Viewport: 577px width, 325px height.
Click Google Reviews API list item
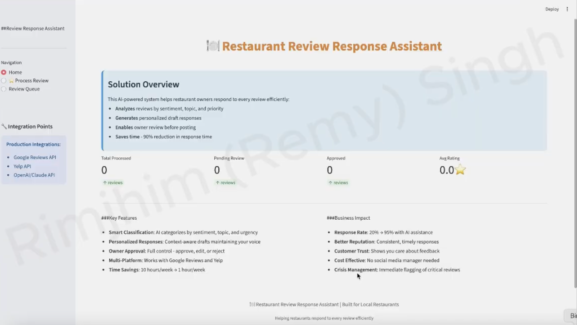point(35,158)
